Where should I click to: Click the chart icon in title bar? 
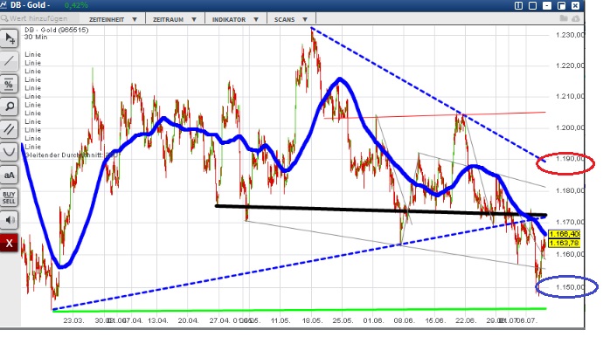pyautogui.click(x=3, y=5)
